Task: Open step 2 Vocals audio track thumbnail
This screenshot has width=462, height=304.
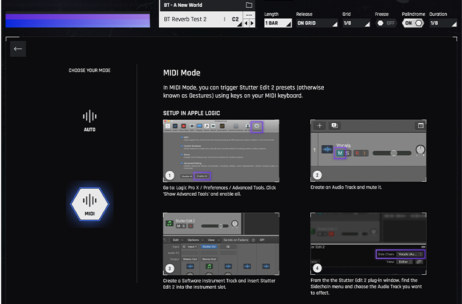Action: (x=368, y=150)
